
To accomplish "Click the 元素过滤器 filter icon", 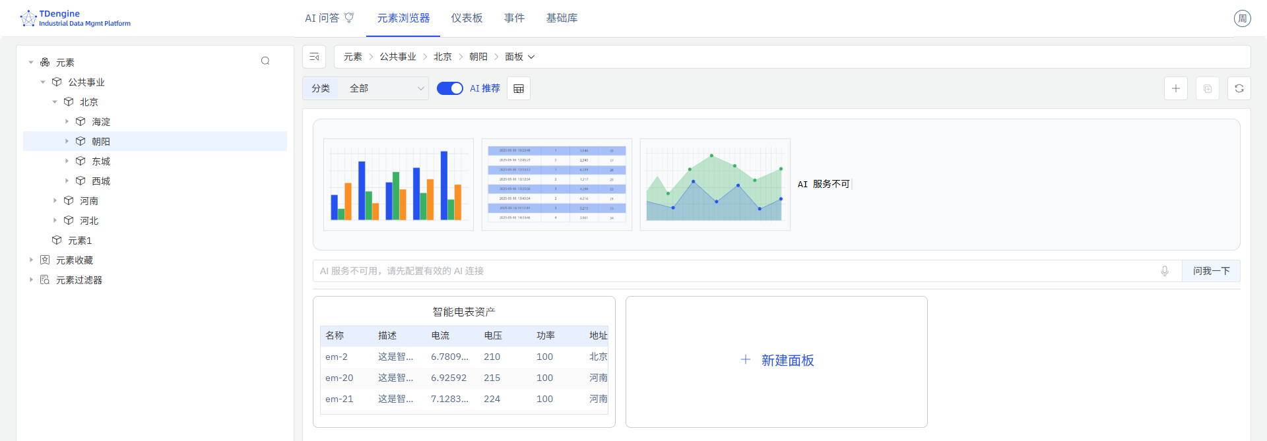I will tap(45, 279).
